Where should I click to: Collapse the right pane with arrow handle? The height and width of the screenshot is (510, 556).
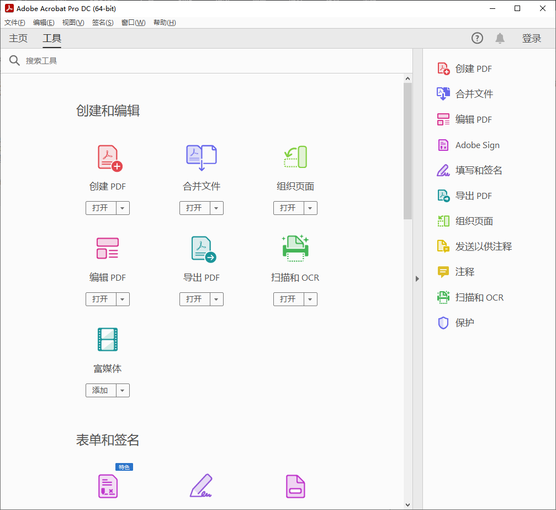pyautogui.click(x=417, y=279)
